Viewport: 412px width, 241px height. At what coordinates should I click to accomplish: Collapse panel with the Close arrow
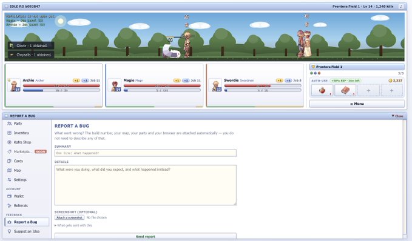coord(397,116)
